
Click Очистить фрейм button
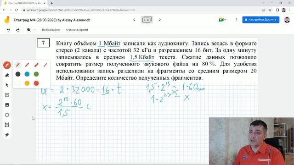[77, 30]
